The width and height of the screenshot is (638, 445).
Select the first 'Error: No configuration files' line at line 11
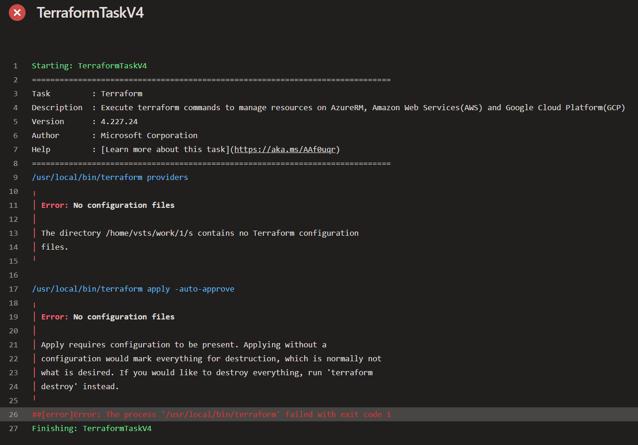pyautogui.click(x=108, y=205)
